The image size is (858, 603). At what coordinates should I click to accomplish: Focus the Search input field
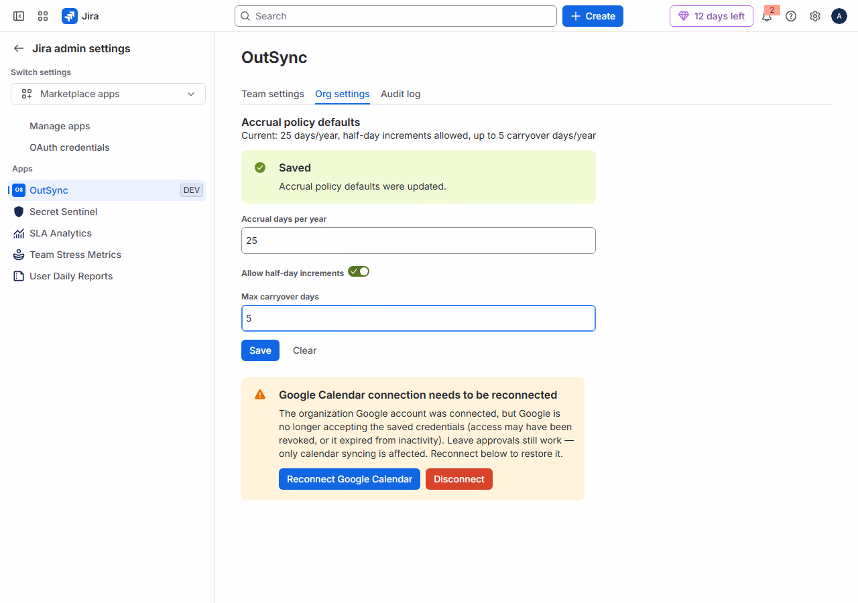395,16
